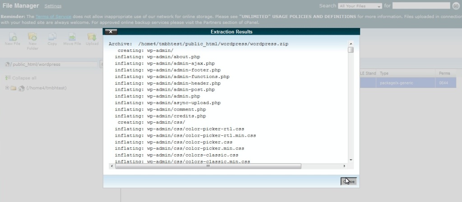
Task: Click the color-picker-rtl.min.css line
Action: 185,136
